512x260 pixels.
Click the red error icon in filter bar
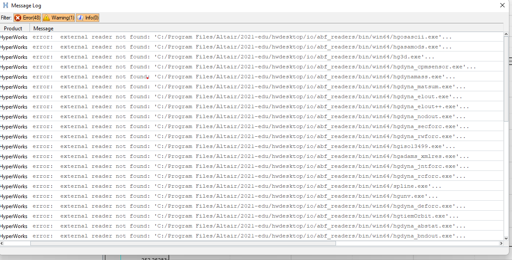click(x=18, y=18)
